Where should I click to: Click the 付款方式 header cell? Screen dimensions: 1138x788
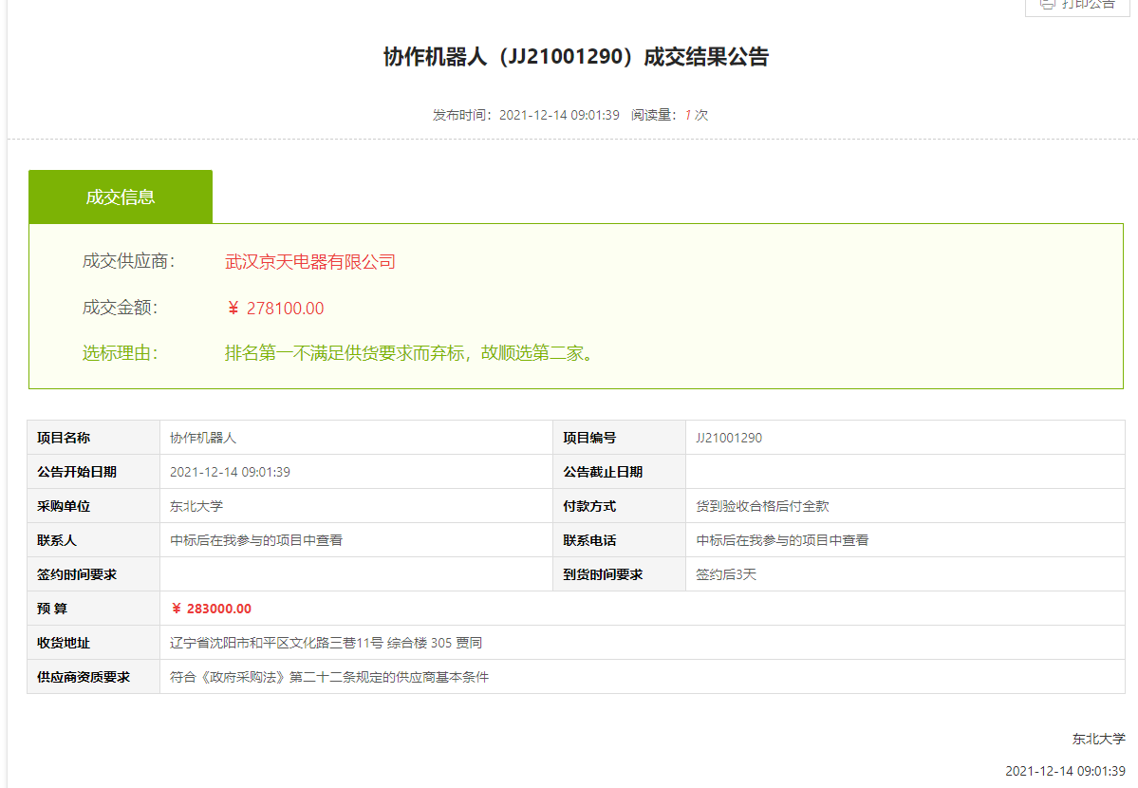[x=619, y=506]
